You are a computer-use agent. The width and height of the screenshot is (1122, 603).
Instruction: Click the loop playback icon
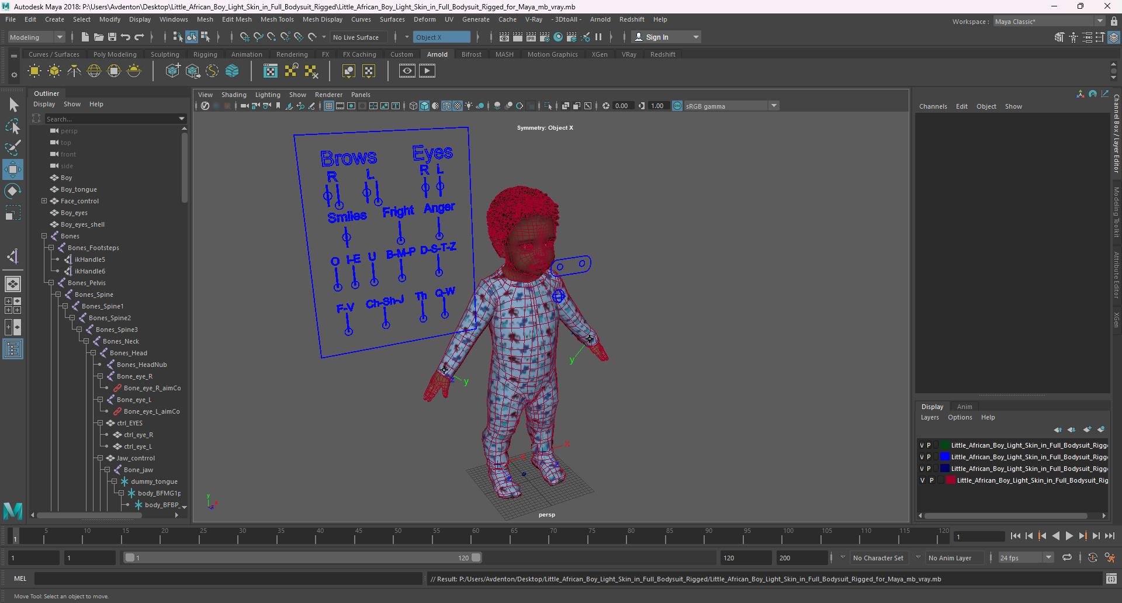tap(1067, 558)
